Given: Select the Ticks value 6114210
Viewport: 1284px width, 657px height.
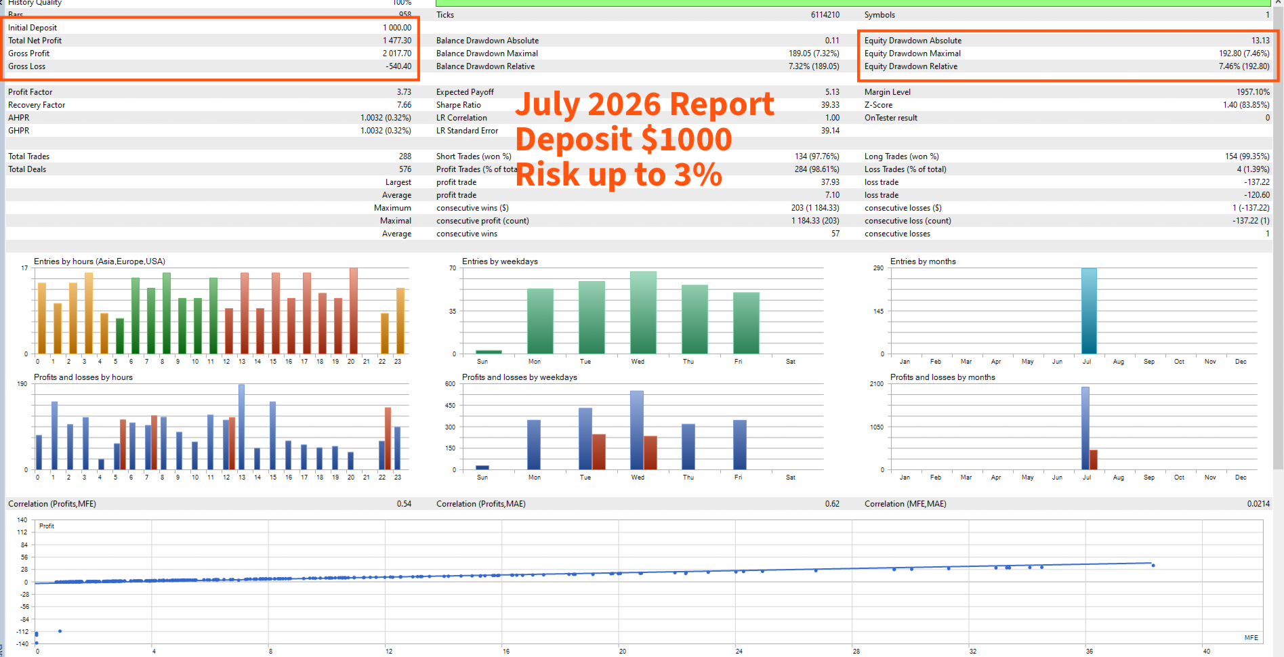Looking at the screenshot, I should pyautogui.click(x=825, y=15).
